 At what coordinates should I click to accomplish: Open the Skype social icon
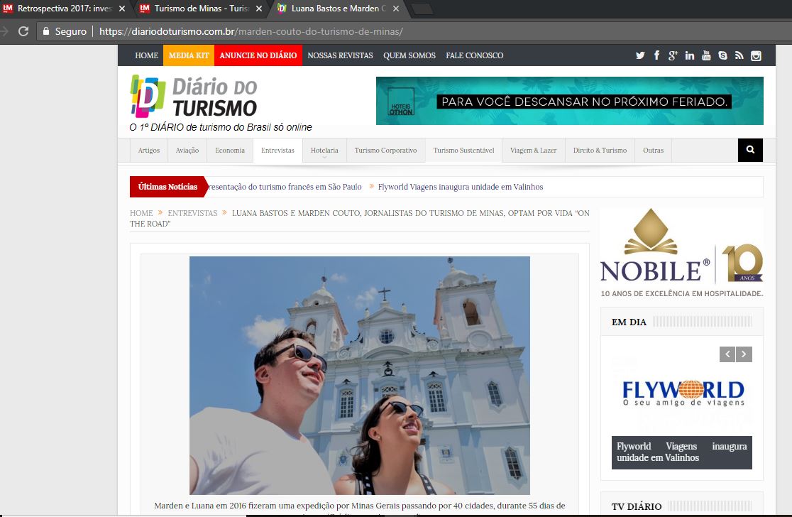coord(722,55)
